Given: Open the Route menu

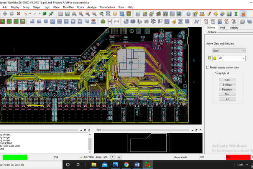Looking at the screenshot, I should 80,7.
